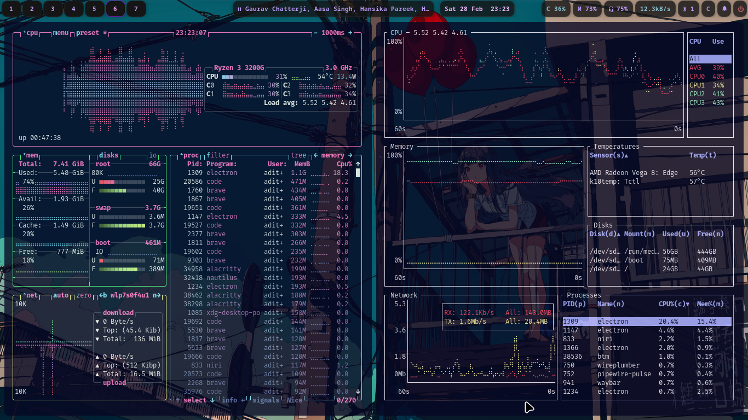
Task: Switch to next network interface with n arrow
Action: 157,295
